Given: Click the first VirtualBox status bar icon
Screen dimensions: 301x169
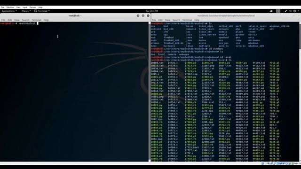Looking at the screenshot, I should [x=262, y=163].
